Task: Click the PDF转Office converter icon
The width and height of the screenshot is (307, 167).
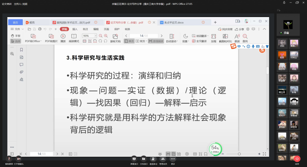Action: pyautogui.click(x=33, y=36)
